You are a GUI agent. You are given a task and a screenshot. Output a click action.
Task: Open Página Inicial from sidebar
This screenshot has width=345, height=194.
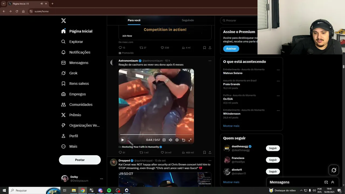tap(77, 31)
